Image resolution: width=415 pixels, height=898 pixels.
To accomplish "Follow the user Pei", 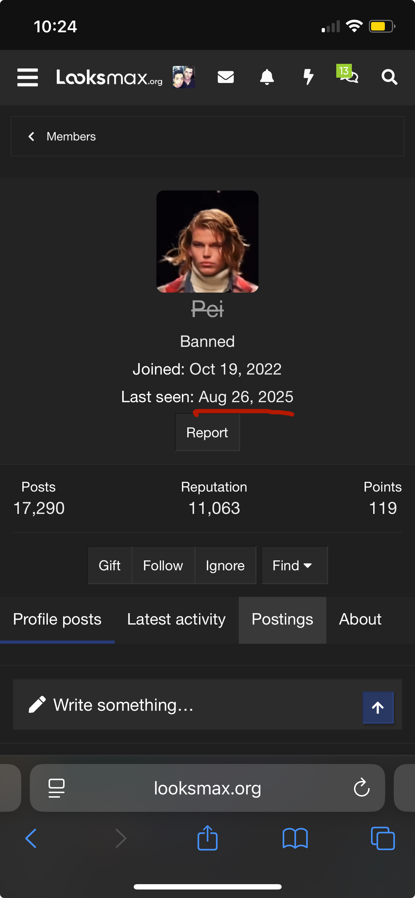I will click(x=163, y=565).
